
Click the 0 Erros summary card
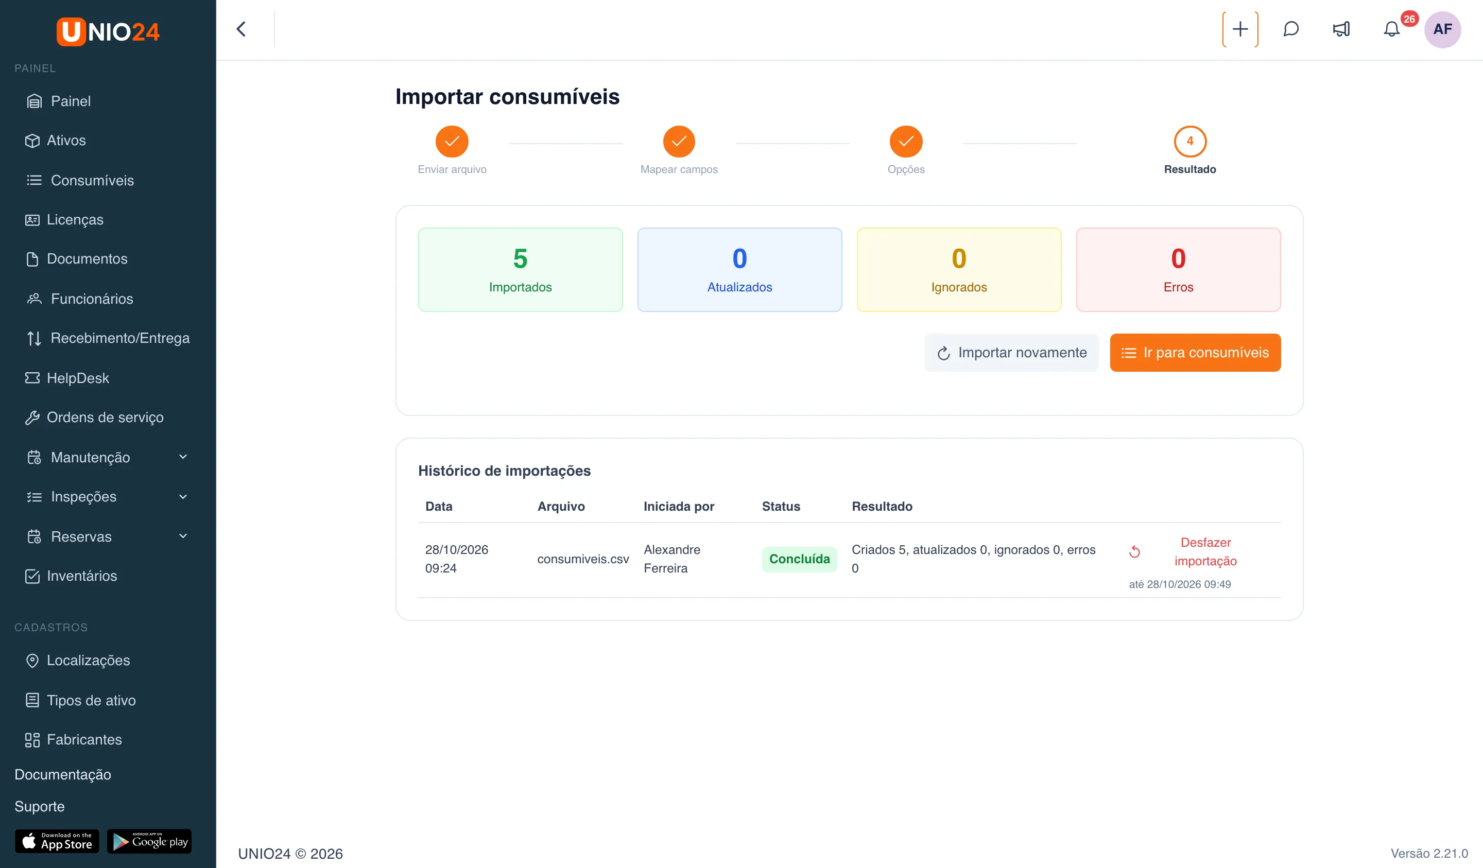pyautogui.click(x=1178, y=270)
